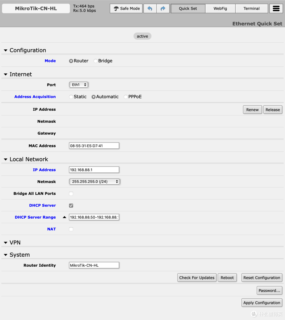This screenshot has height=320, width=285.
Task: Toggle Safe Mode button
Action: [126, 8]
